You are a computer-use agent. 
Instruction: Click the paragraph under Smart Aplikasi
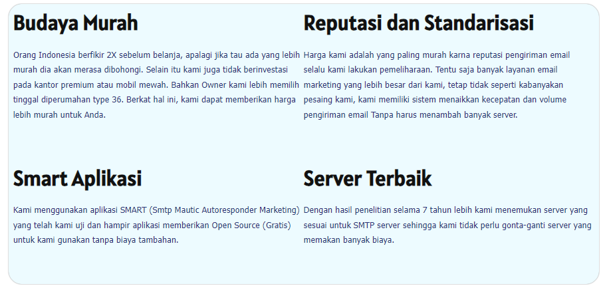click(156, 225)
